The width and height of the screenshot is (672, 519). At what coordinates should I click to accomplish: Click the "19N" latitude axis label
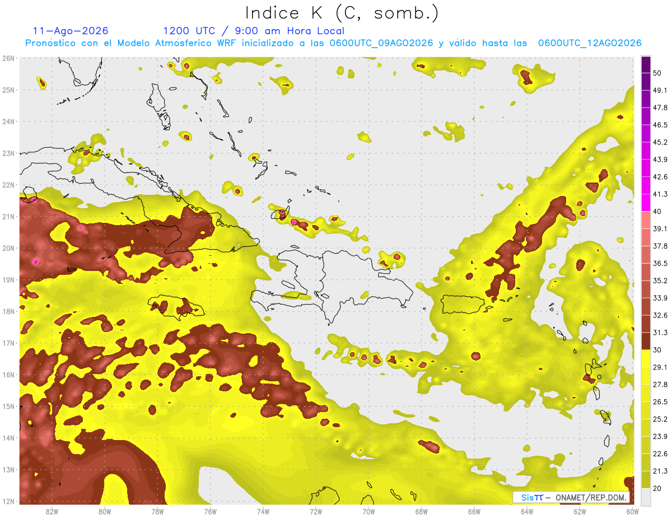(8, 279)
